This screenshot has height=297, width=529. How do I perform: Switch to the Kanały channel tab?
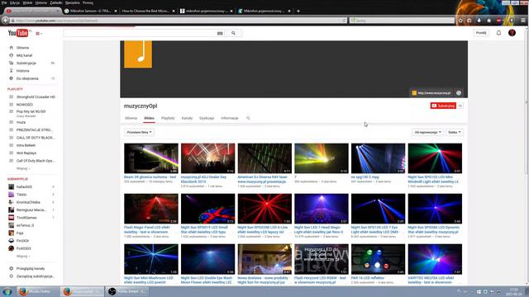[x=187, y=118]
